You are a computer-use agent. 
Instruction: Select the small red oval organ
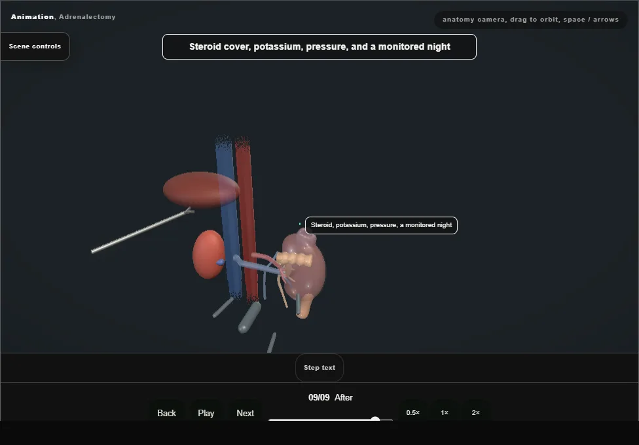[208, 255]
